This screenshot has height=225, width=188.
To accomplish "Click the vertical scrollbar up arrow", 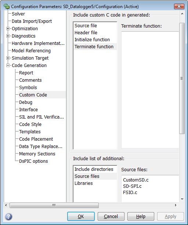I will point(182,14).
